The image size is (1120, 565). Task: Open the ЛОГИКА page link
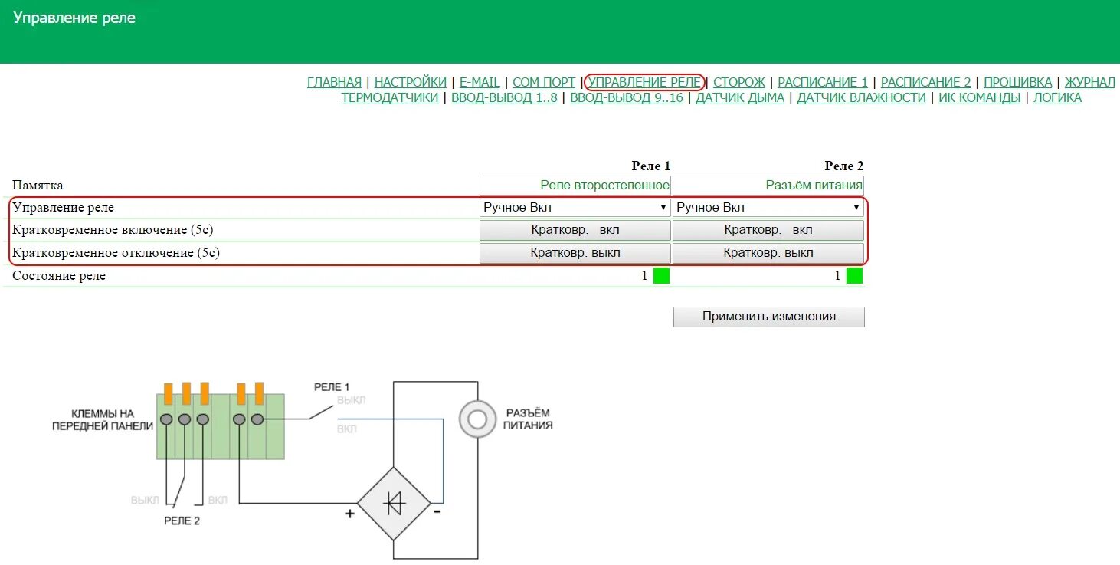pyautogui.click(x=1057, y=97)
